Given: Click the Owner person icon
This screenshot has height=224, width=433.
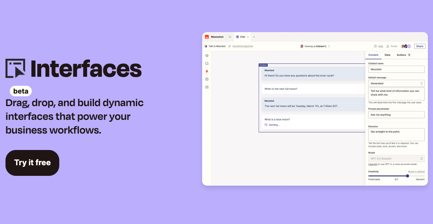Looking at the screenshot, I should [388, 46].
